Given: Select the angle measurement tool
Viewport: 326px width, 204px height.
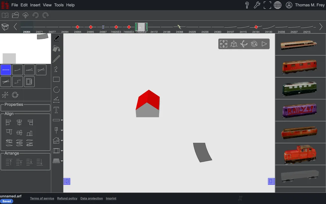Looking at the screenshot, I should coord(56,99).
